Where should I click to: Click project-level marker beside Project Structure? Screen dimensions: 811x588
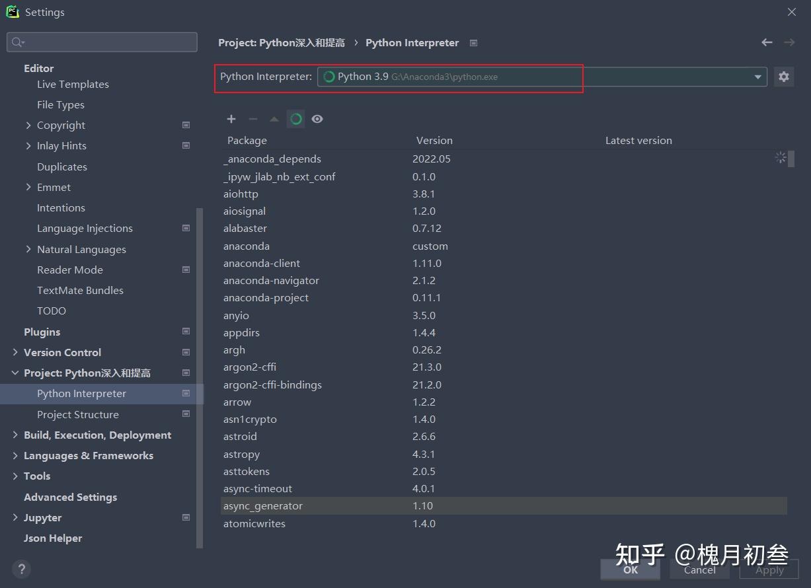[186, 414]
